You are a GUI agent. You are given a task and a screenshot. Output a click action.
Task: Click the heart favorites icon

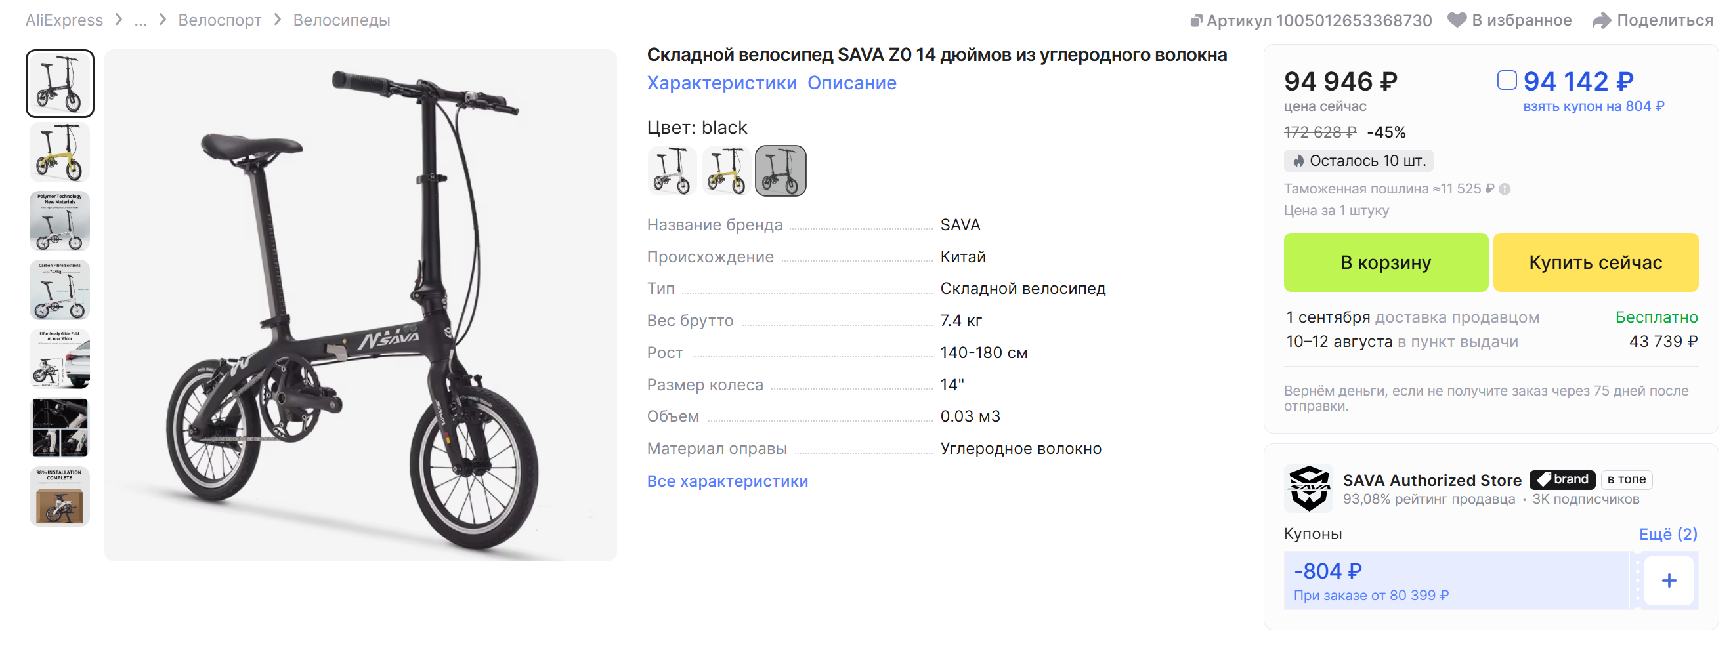1457,20
